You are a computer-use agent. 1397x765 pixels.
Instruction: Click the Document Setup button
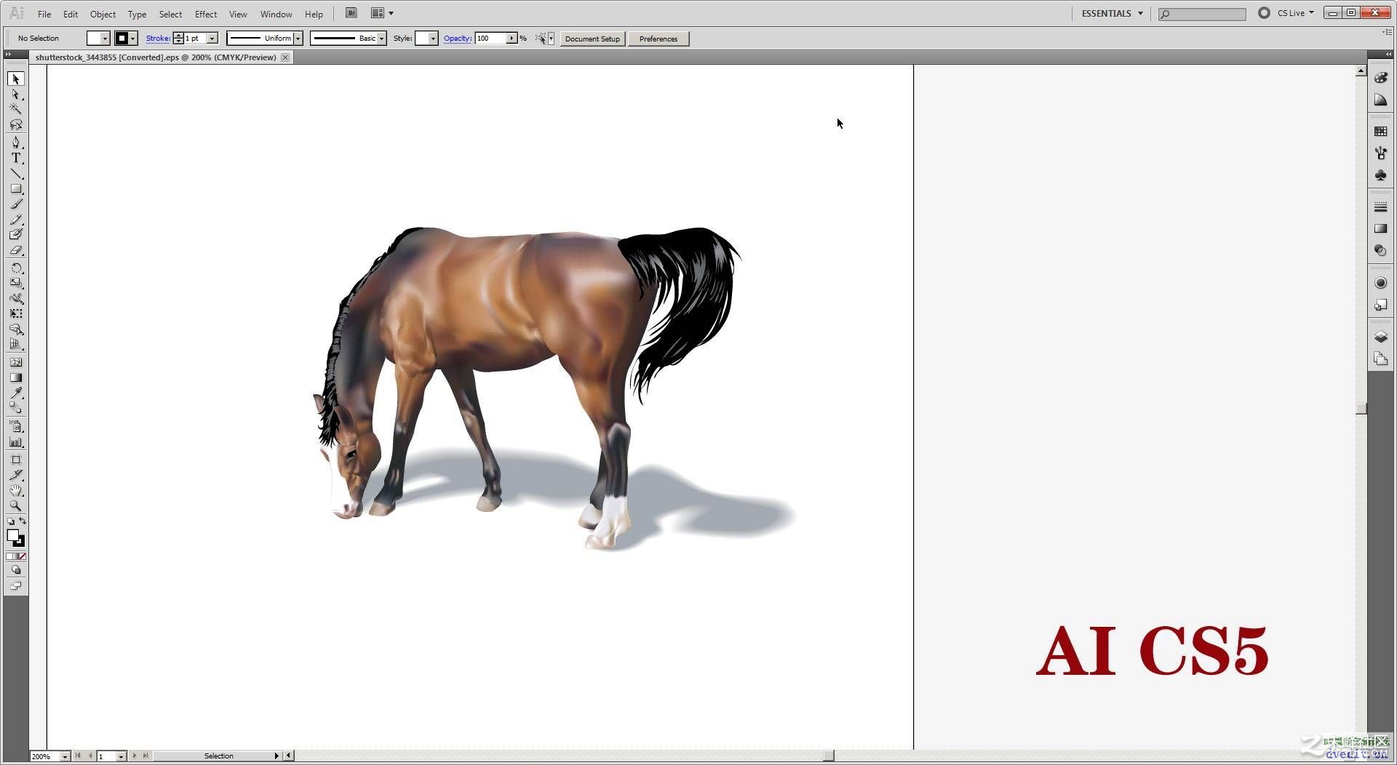click(x=592, y=39)
